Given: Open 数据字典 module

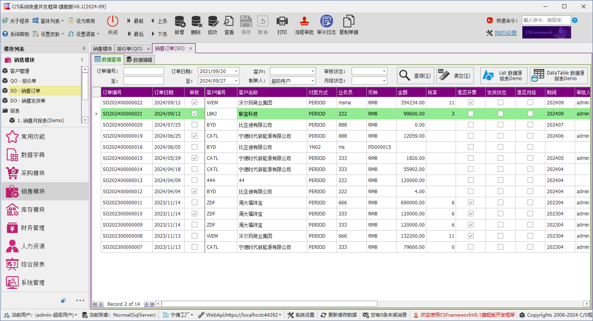Looking at the screenshot, I should (x=45, y=155).
